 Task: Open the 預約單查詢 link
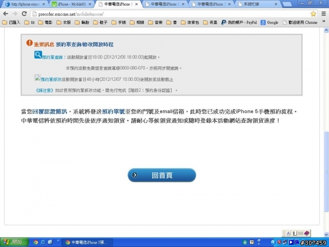coord(52,57)
